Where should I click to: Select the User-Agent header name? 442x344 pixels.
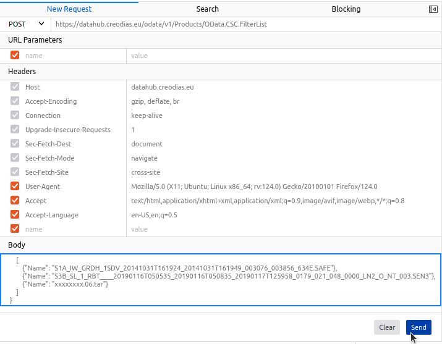point(43,187)
